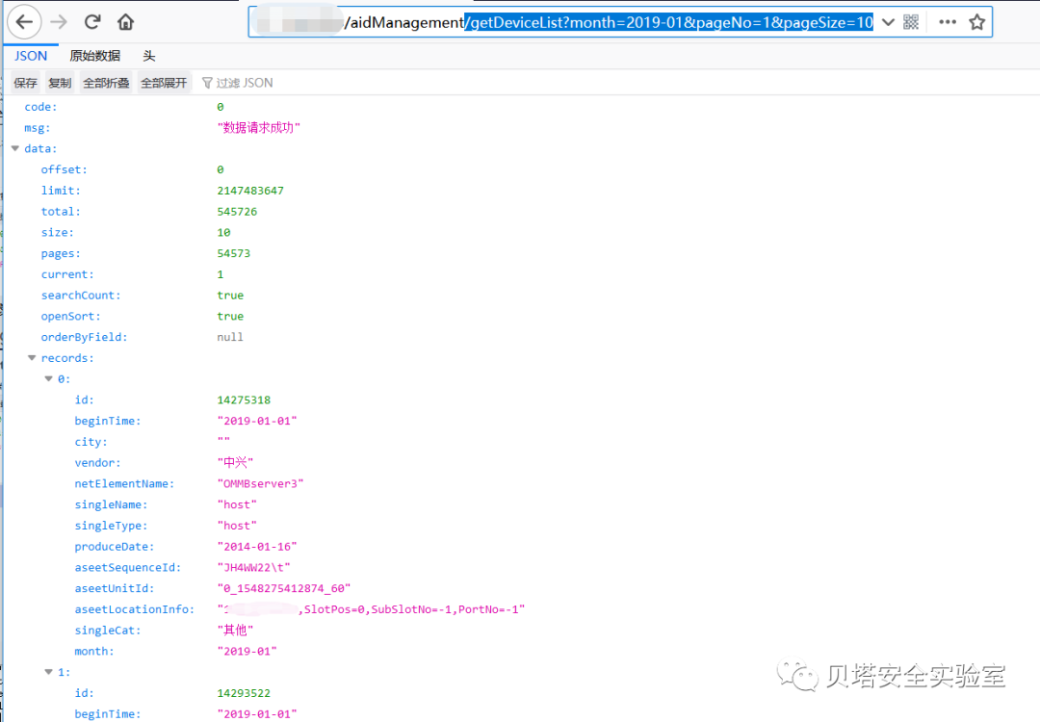Bookmark this page with star icon
Image resolution: width=1040 pixels, height=722 pixels.
pyautogui.click(x=976, y=22)
